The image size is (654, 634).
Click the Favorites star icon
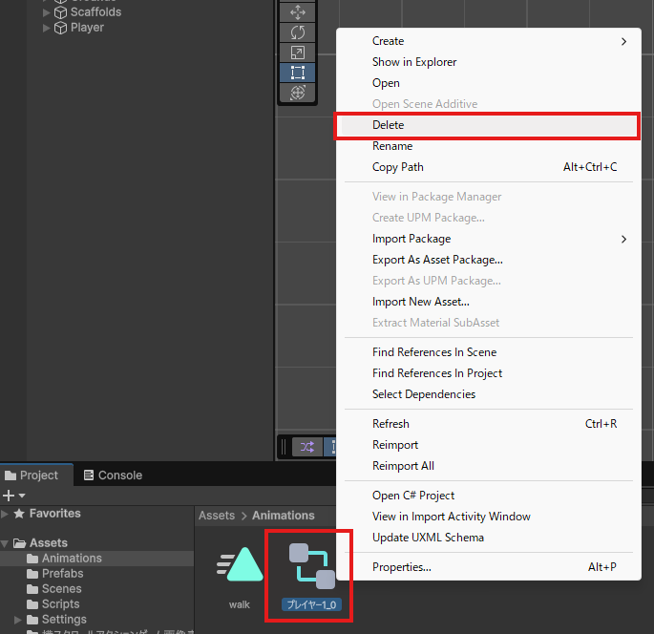(x=19, y=514)
